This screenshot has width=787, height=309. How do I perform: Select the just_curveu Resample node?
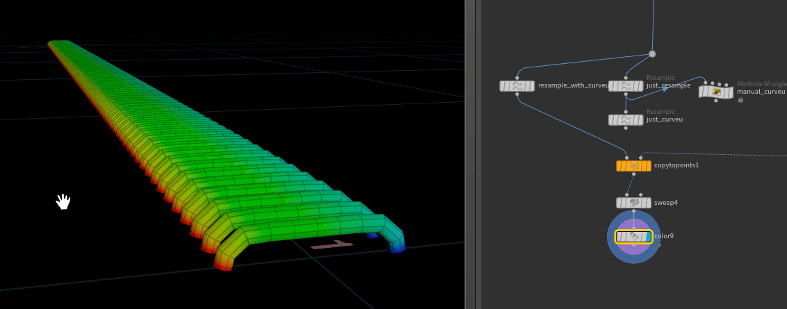[x=626, y=120]
